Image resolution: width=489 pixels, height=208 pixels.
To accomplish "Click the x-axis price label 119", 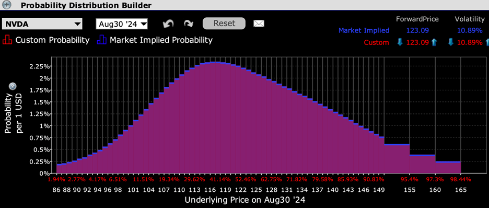I will click(226, 190).
